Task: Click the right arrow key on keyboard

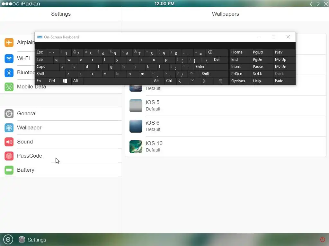Action: pyautogui.click(x=204, y=81)
